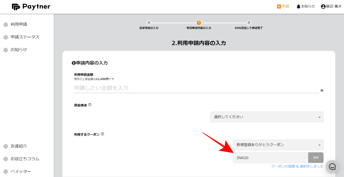Open the 新規登録ありがとうクーポン coupon dropdown
This screenshot has height=177, width=344.
278,145
